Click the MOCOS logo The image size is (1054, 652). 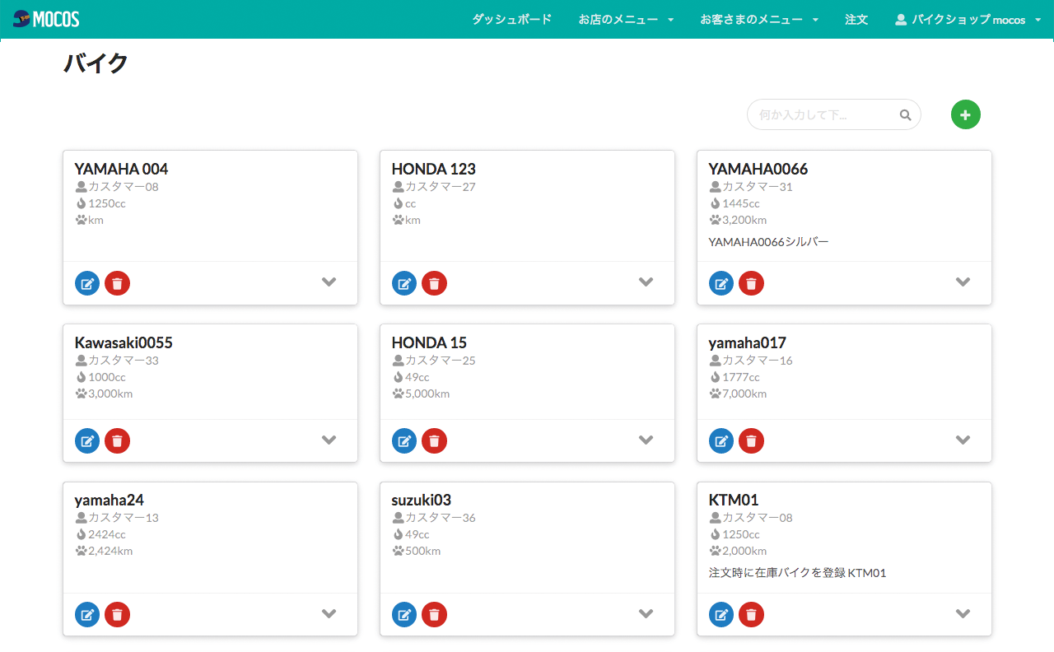[46, 19]
